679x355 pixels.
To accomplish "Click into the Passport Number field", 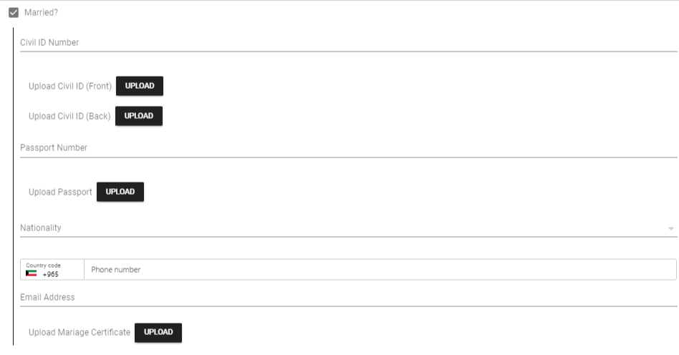I will tap(348, 147).
